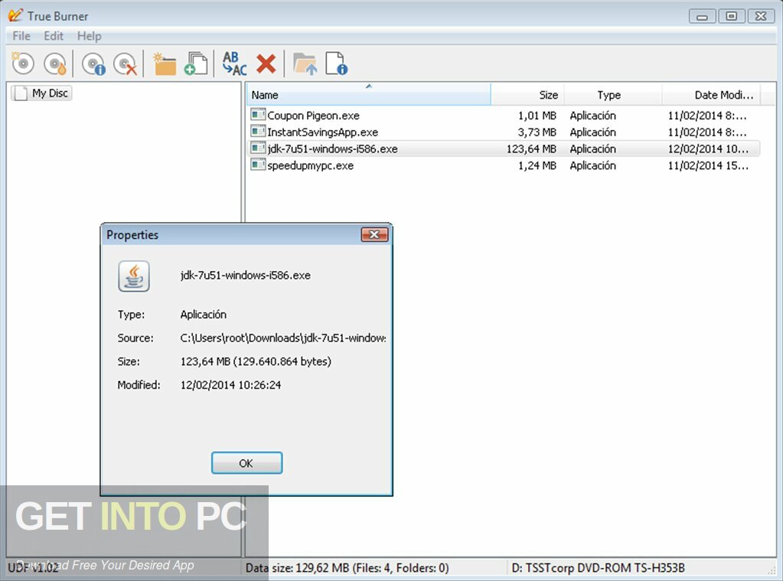Open the File menu
The image size is (783, 581).
point(21,36)
